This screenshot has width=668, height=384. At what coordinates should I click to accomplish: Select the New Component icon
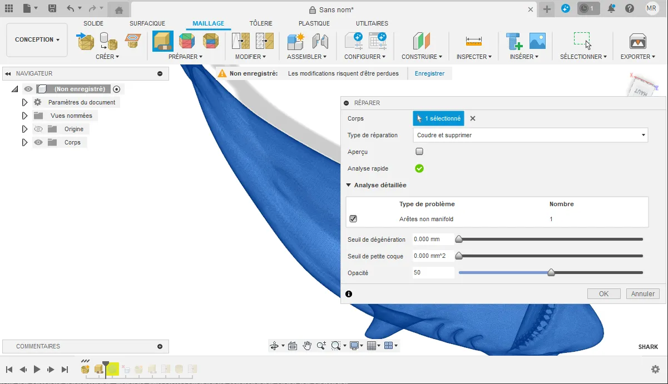296,41
